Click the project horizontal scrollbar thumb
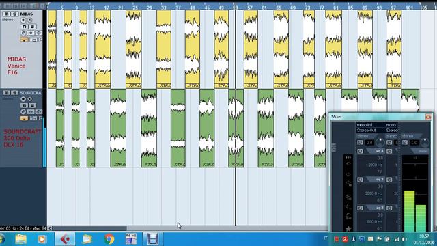The width and height of the screenshot is (437, 246). point(89,228)
